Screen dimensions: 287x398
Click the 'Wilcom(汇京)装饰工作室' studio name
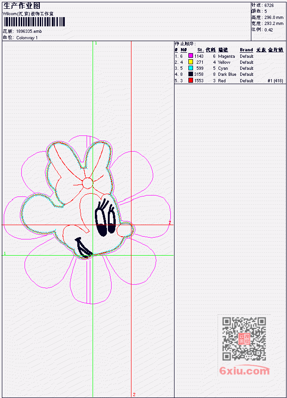click(28, 14)
